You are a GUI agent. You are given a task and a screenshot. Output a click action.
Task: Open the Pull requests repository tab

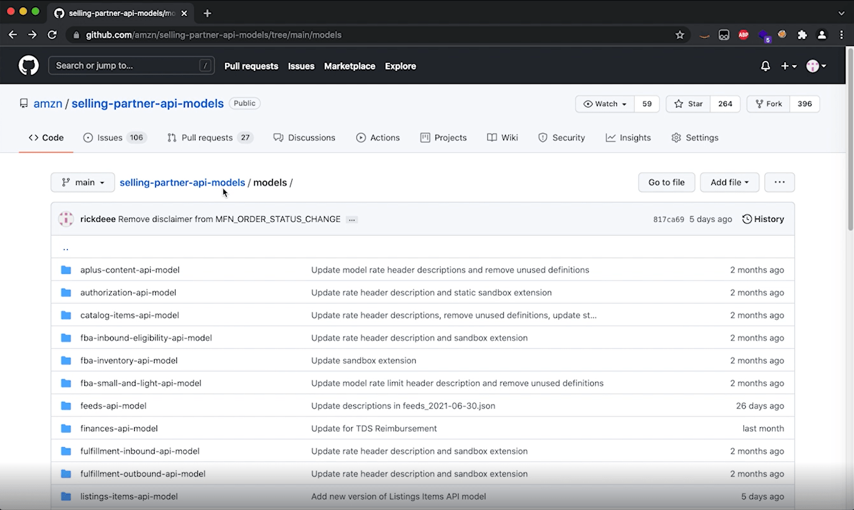[x=207, y=137]
